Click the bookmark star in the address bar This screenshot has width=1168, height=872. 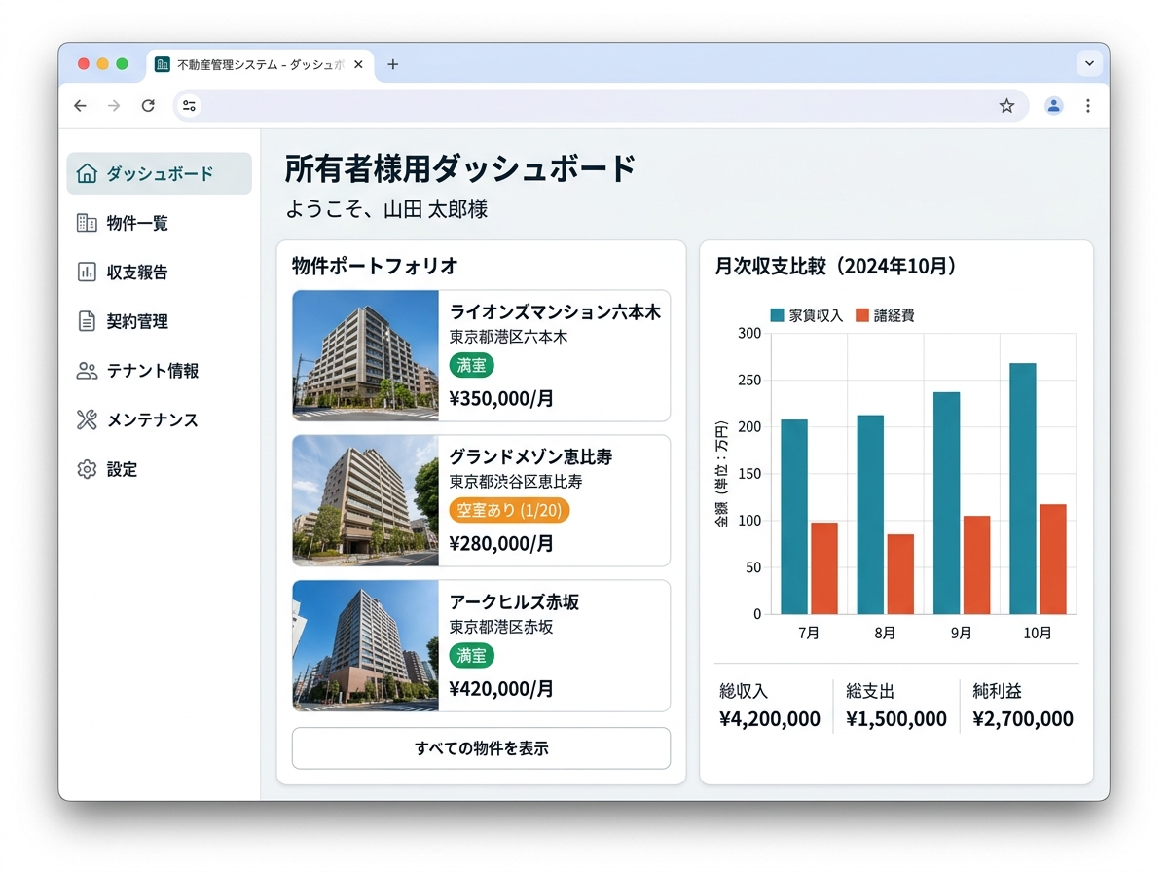point(1007,106)
